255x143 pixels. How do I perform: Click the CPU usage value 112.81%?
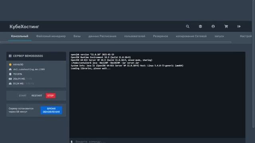pos(18,74)
